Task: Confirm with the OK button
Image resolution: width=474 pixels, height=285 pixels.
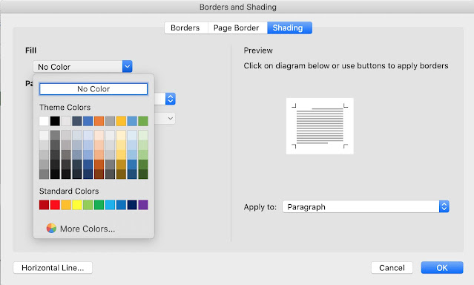Action: [x=442, y=268]
